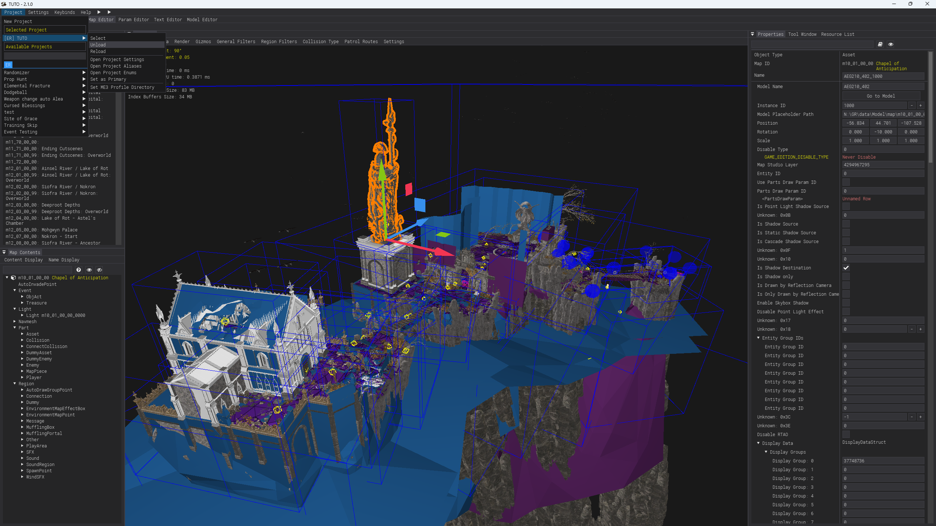Switch to the Resource List tab
Screen dimensions: 936x526
(838, 34)
